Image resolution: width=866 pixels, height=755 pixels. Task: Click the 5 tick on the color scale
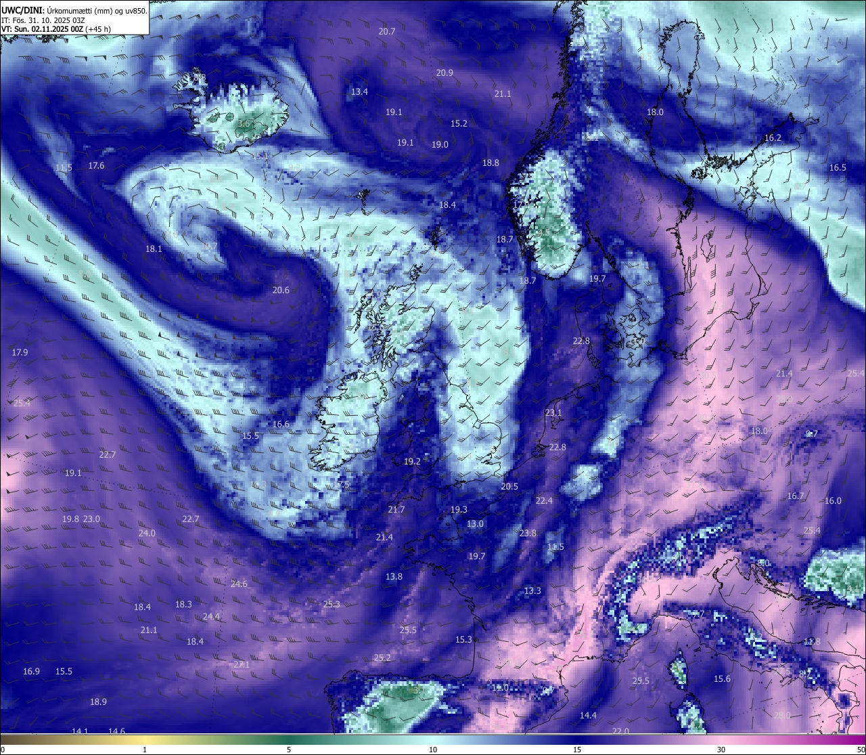point(289,750)
